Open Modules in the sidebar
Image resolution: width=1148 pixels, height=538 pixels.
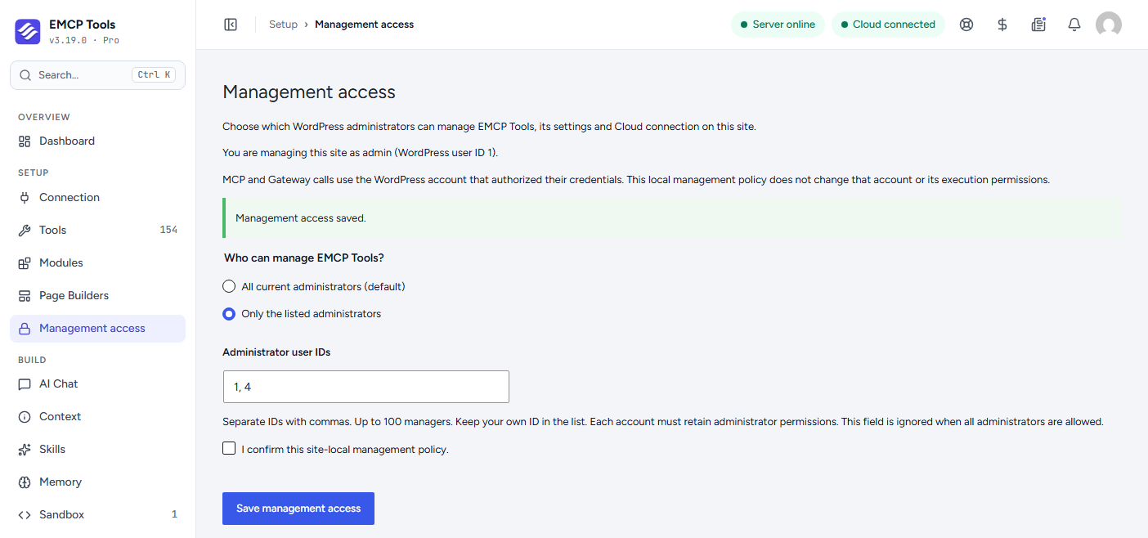pyautogui.click(x=97, y=263)
